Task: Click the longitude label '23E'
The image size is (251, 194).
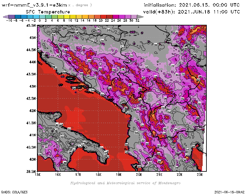Action: tap(200, 175)
